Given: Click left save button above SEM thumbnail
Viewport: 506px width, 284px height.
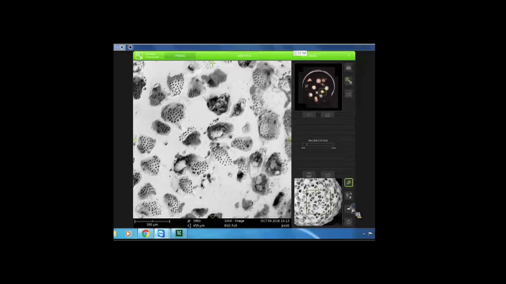Looking at the screenshot, I should [x=309, y=174].
